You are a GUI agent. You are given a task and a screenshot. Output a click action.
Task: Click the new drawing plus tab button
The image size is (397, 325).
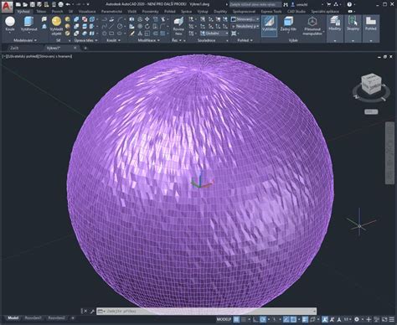click(85, 48)
